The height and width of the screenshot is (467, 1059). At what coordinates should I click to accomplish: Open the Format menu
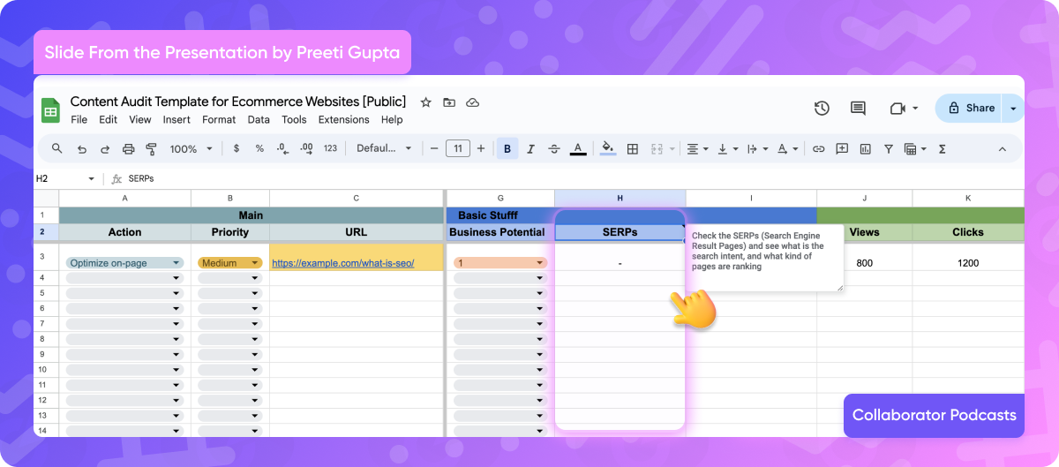click(x=219, y=120)
